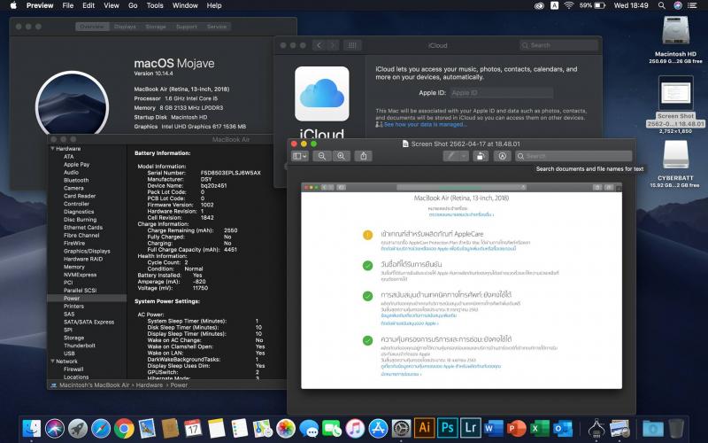Select Bluetooth in System Information sidebar
This screenshot has height=443, width=708.
pyautogui.click(x=76, y=180)
